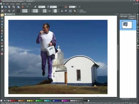
Task: Click the New document icon
Action: tap(2, 7)
